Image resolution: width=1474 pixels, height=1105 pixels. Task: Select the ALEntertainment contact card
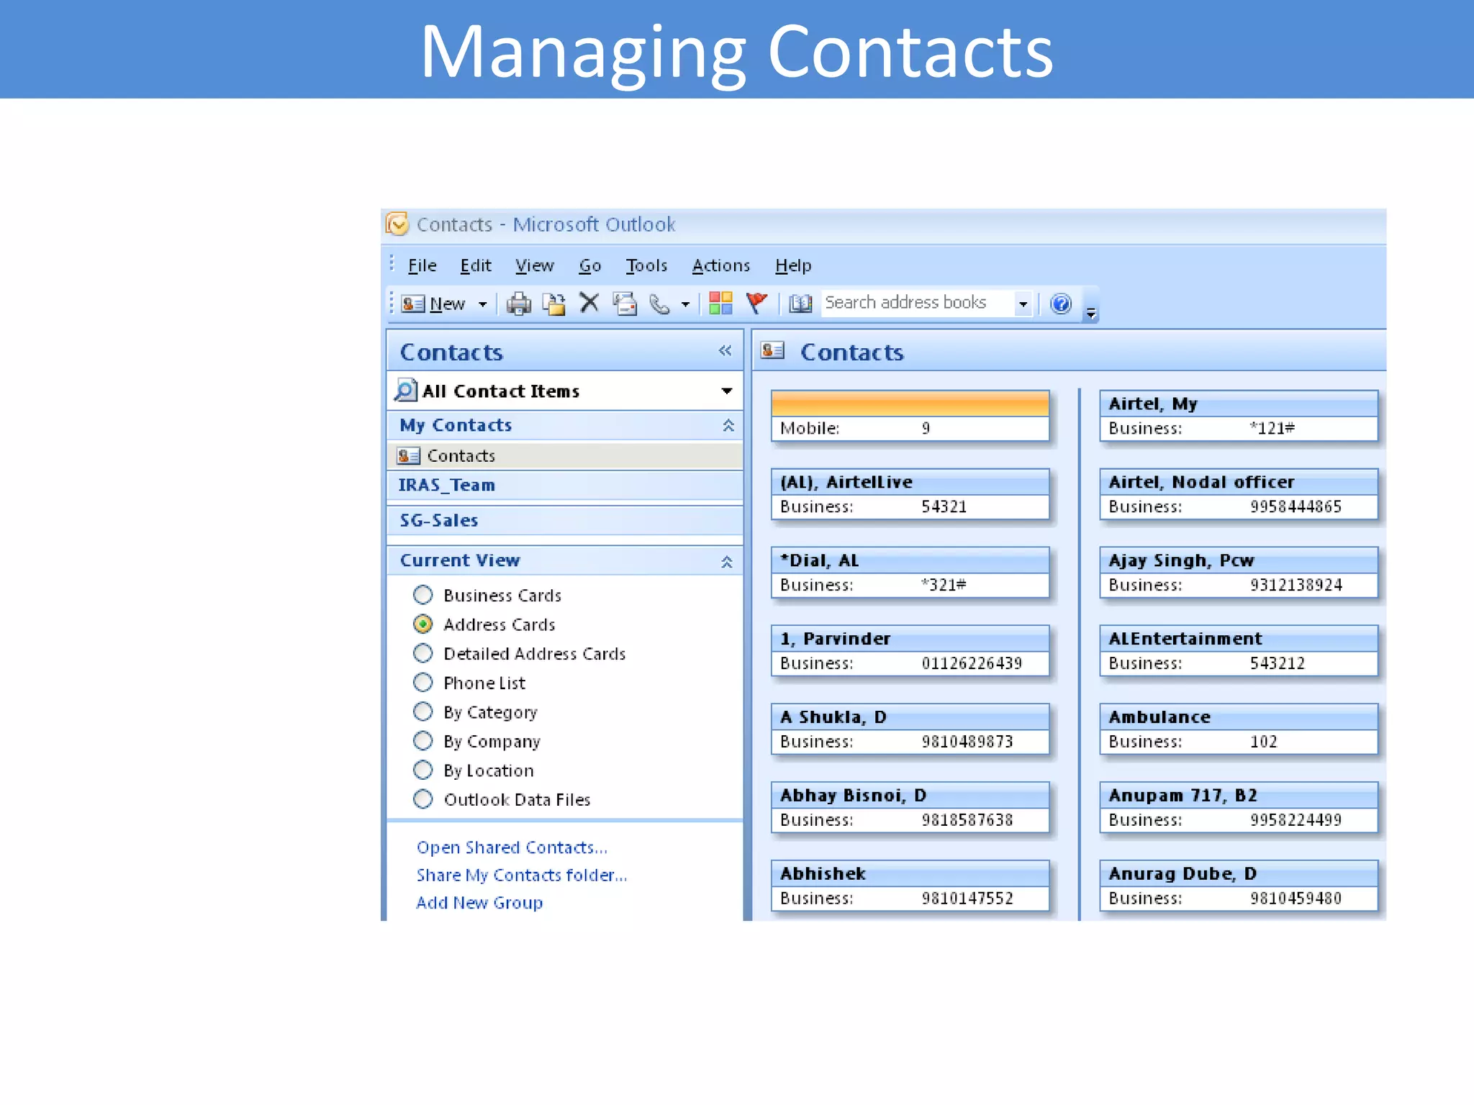click(x=1239, y=651)
